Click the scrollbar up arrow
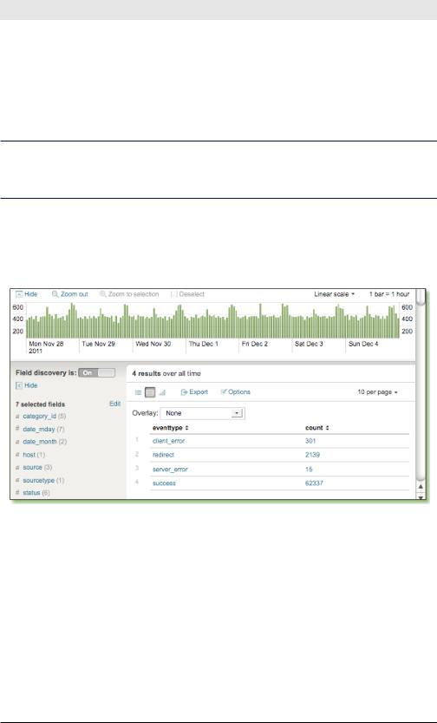 coord(421,486)
